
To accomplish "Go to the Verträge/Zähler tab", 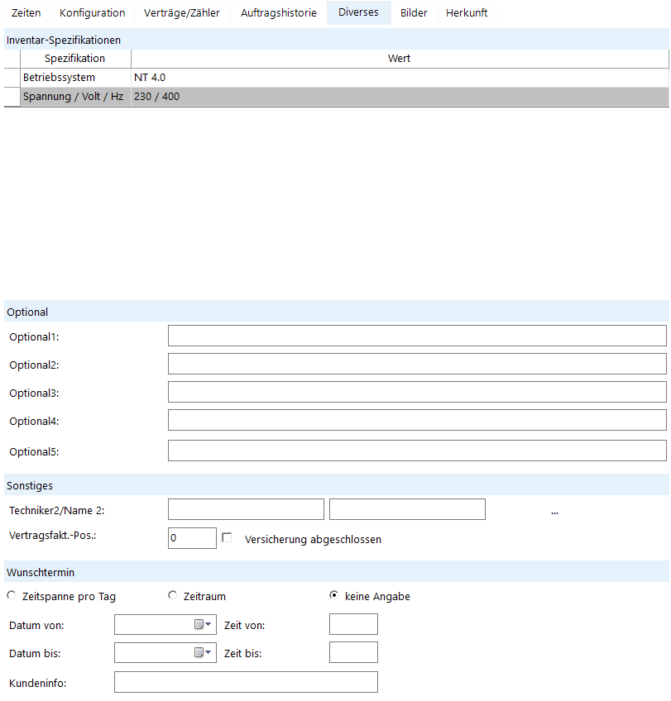I will point(183,13).
